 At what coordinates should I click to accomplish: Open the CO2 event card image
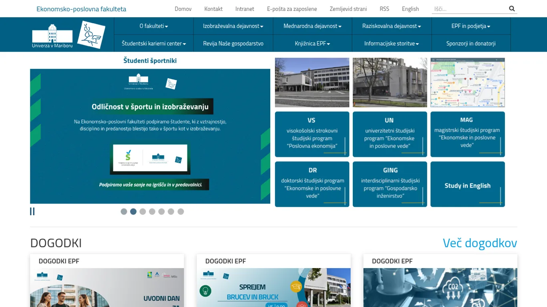(x=440, y=288)
